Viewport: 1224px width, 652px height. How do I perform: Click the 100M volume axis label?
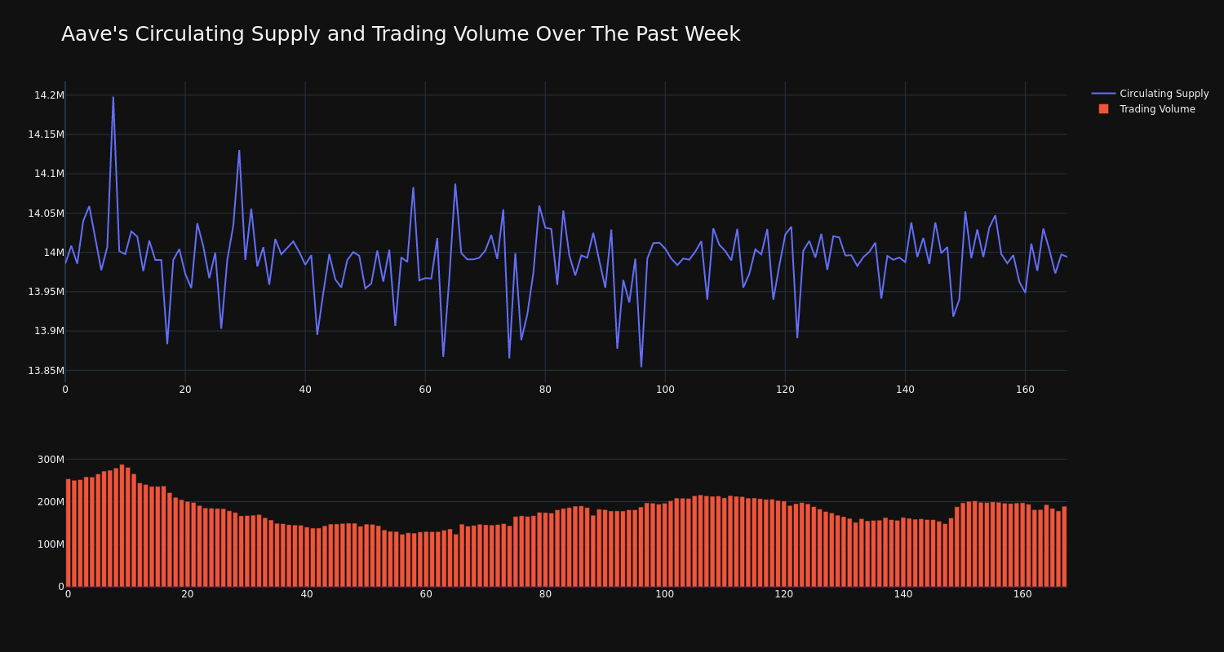(x=51, y=544)
